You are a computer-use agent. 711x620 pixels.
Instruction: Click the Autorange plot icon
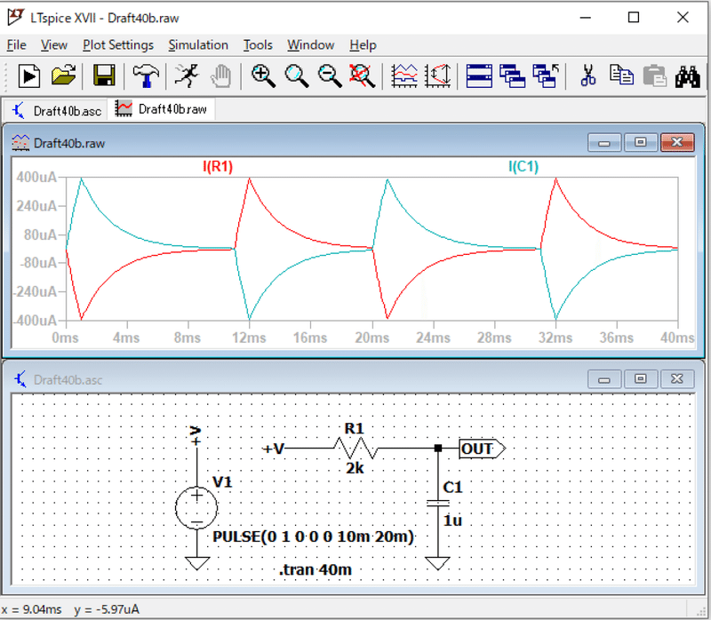coord(437,76)
